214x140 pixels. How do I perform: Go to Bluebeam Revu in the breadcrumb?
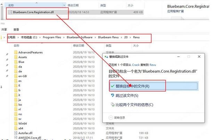click(x=108, y=37)
